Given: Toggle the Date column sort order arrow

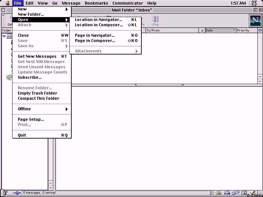Looking at the screenshot, I should 234,31.
